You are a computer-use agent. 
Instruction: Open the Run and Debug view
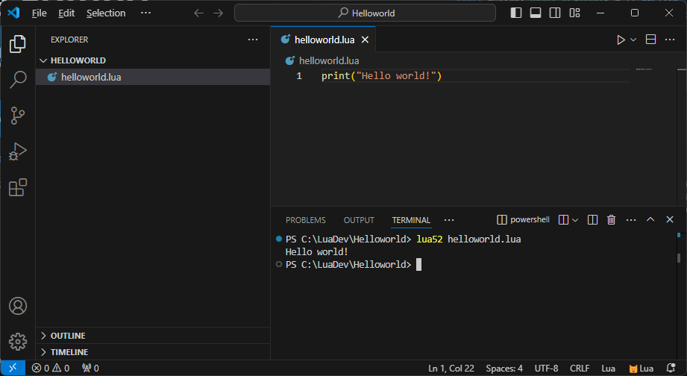(17, 151)
